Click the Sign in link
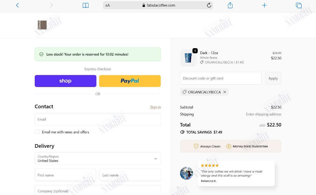This screenshot has width=316, height=195. click(155, 107)
